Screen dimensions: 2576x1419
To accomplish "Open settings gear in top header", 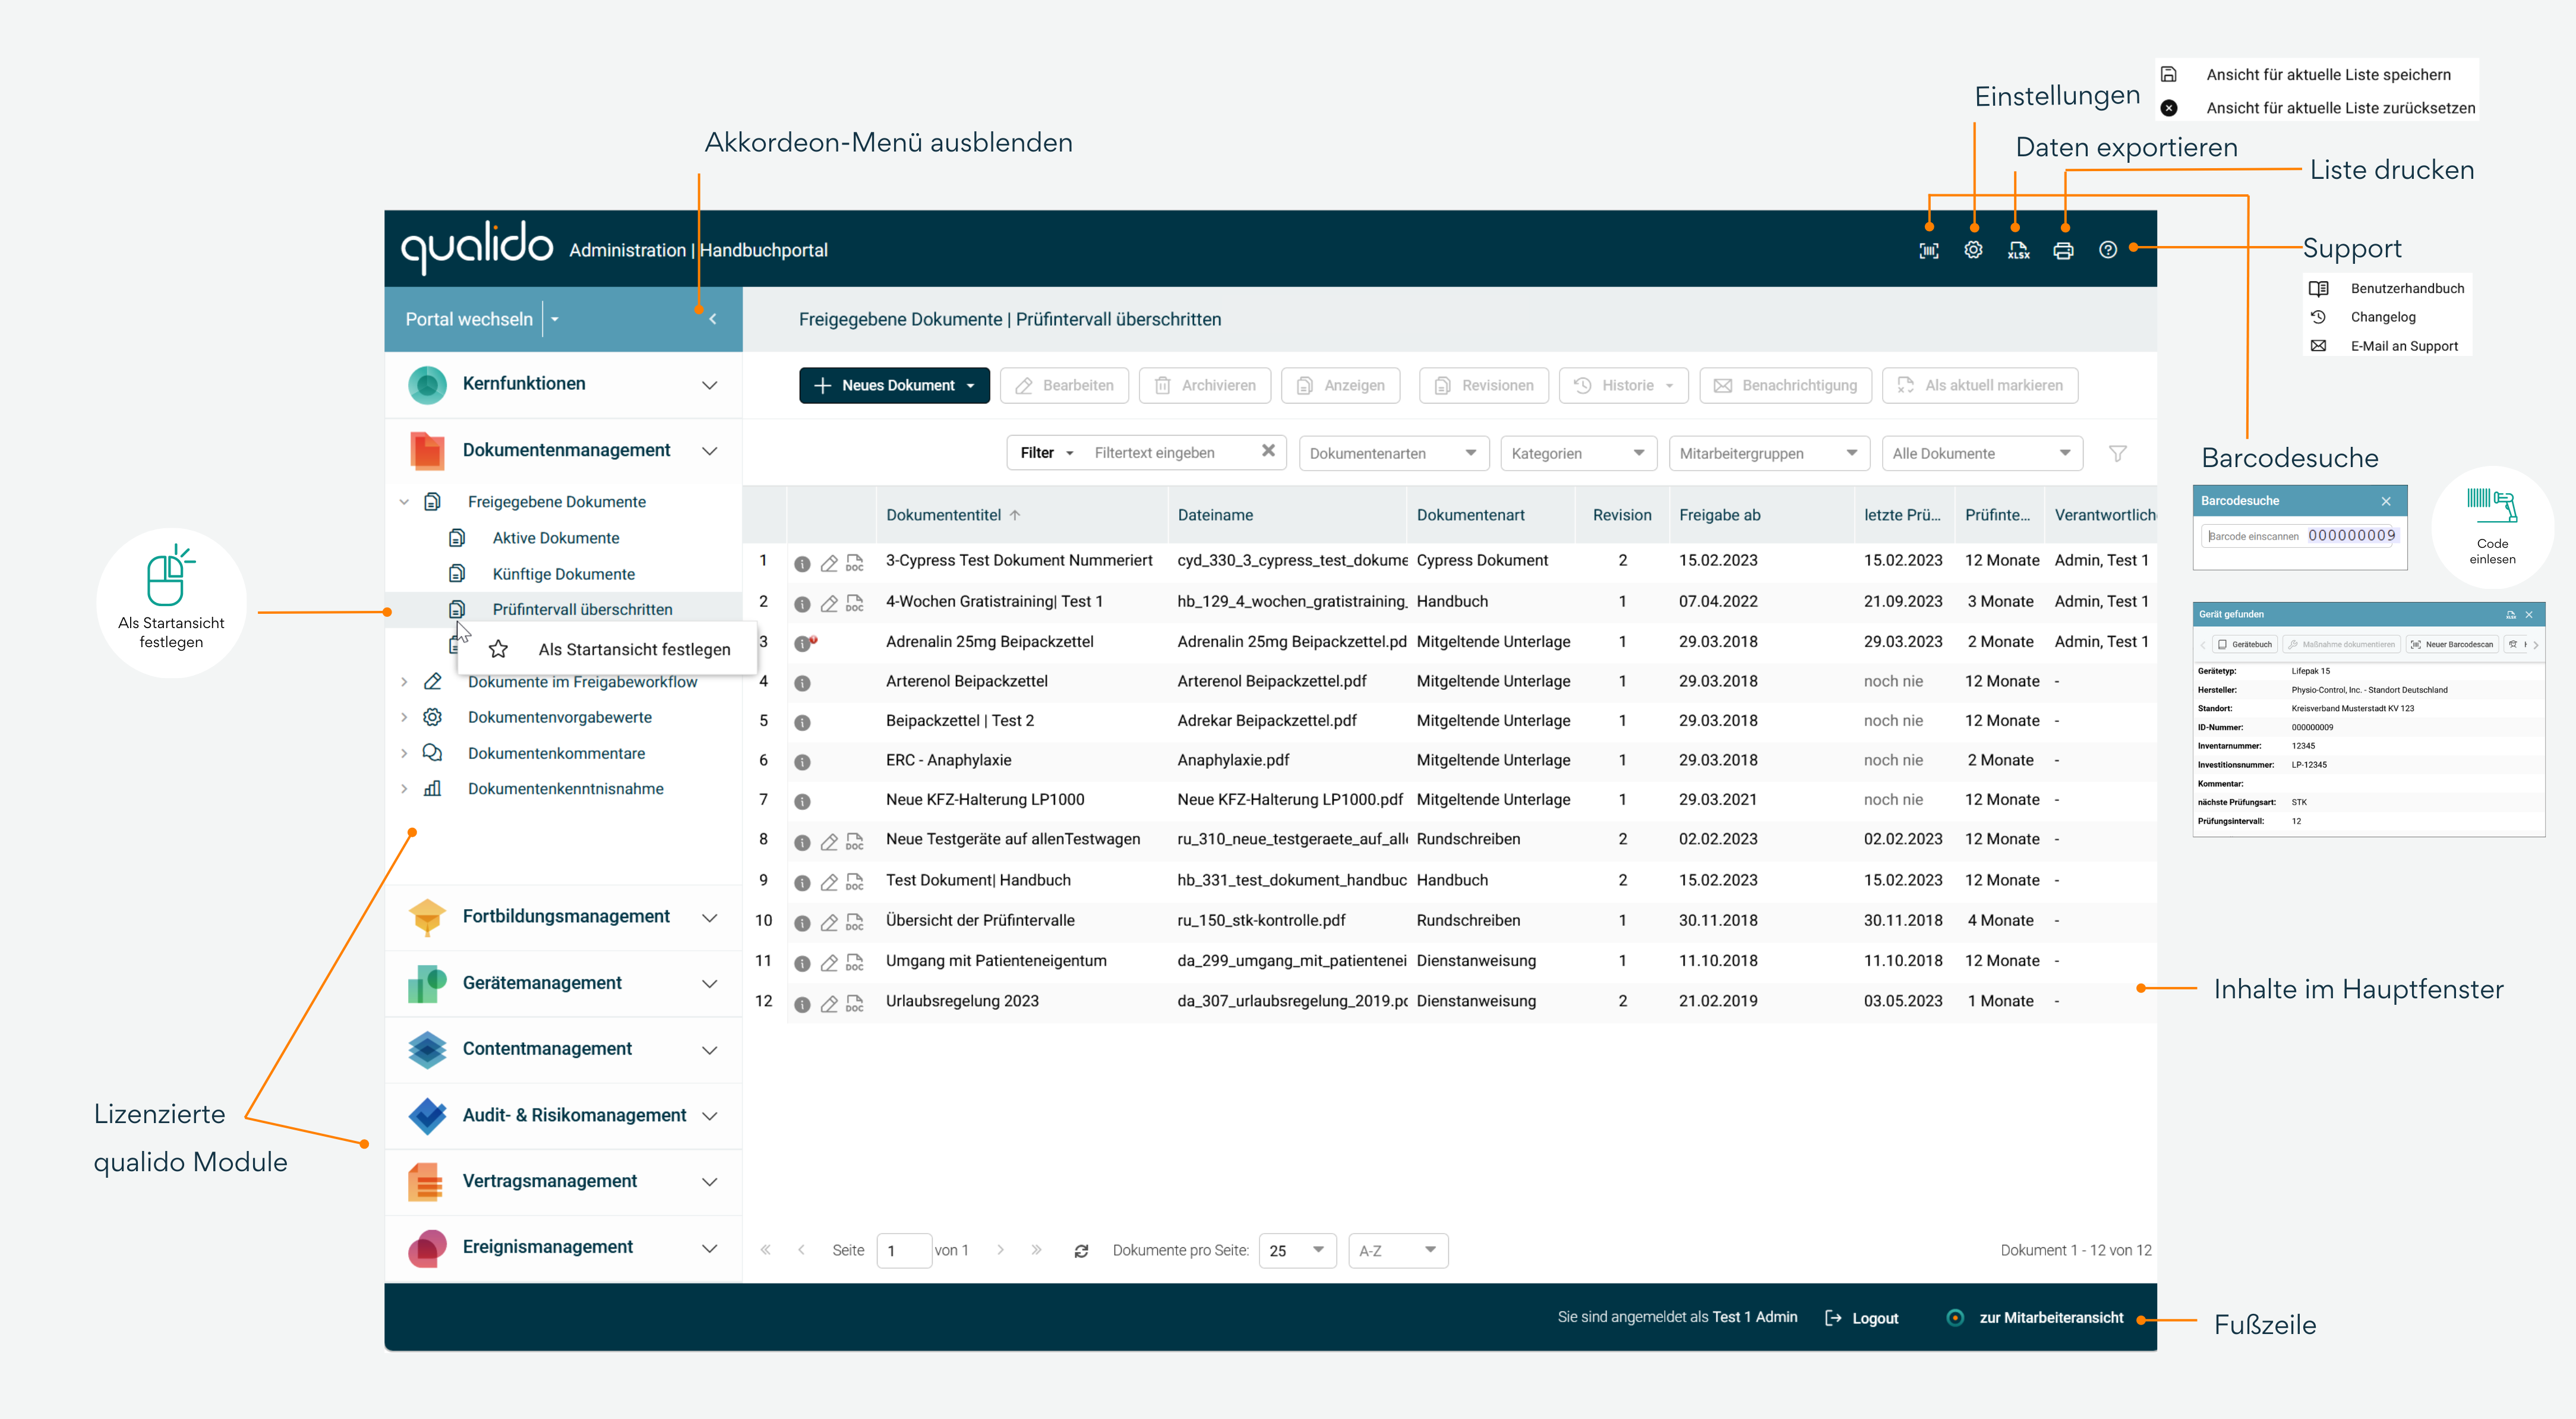I will 1973,250.
